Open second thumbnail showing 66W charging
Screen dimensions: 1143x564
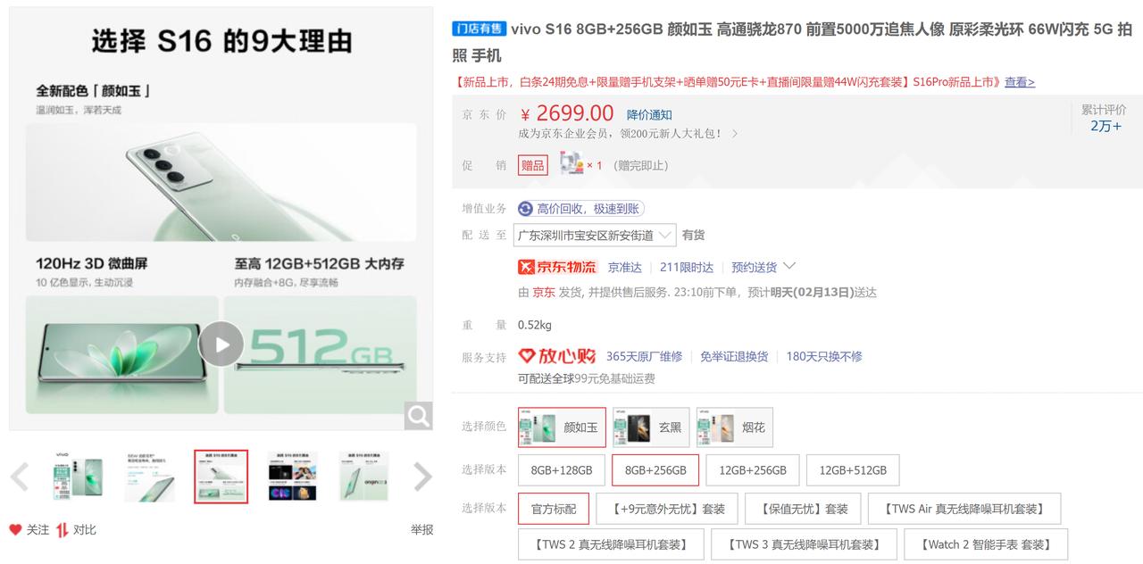(149, 477)
